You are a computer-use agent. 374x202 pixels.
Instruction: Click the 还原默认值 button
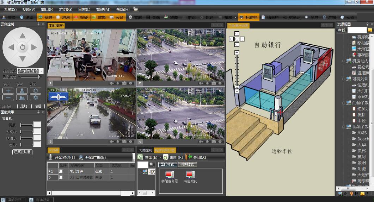pos(22,152)
